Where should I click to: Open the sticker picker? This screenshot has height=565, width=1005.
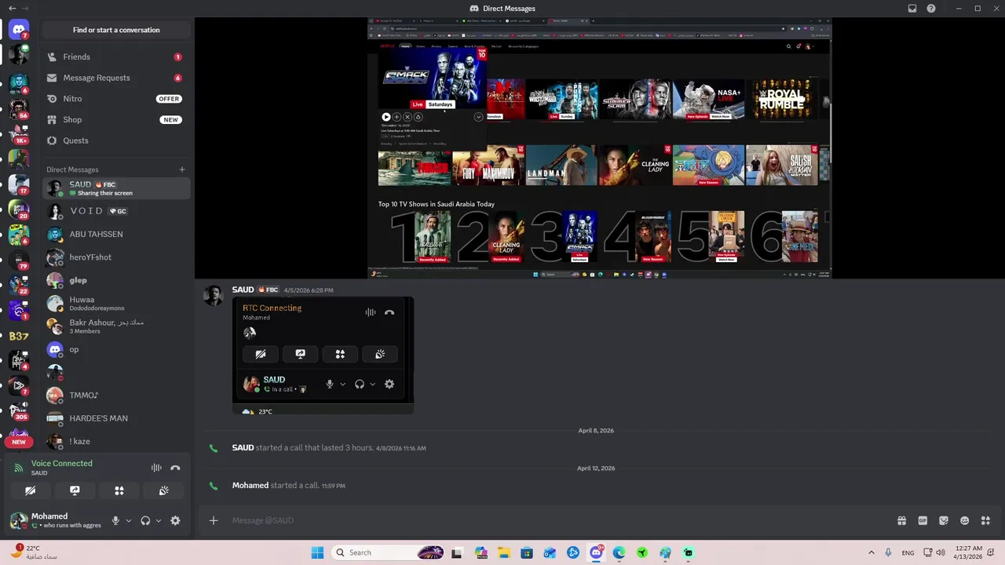point(944,520)
